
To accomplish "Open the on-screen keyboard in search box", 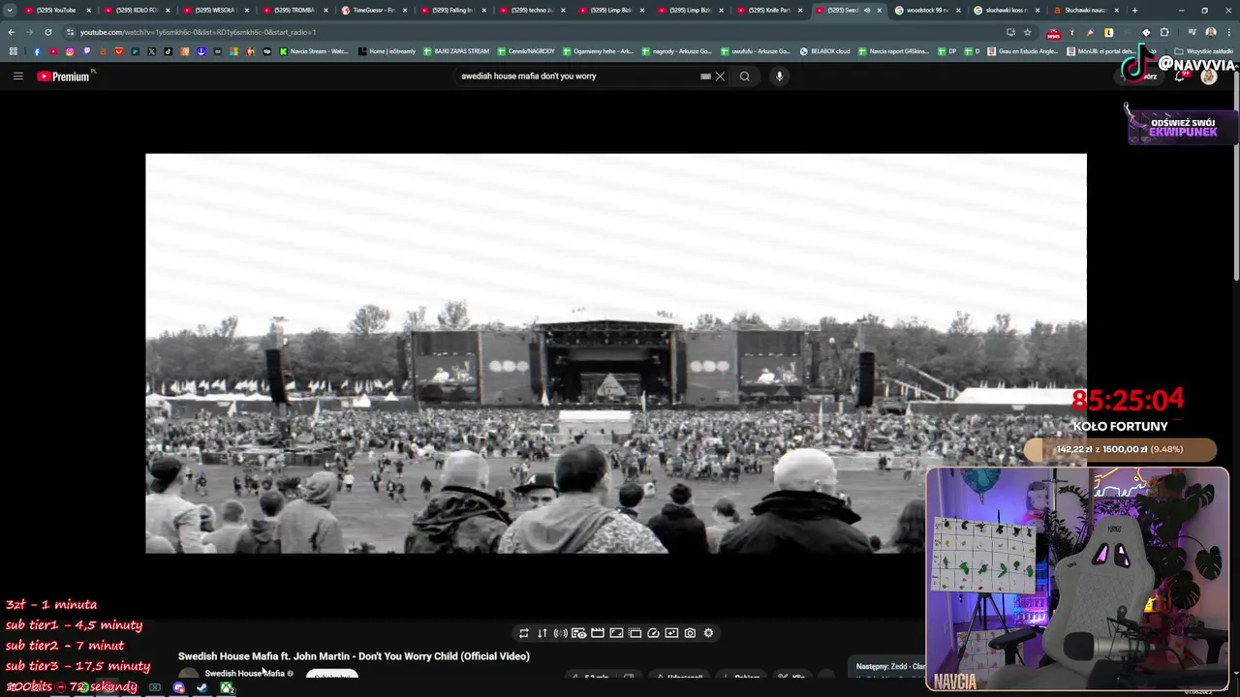I will click(x=705, y=76).
